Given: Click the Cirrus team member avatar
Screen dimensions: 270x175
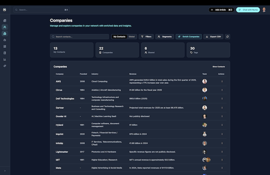Looking at the screenshot, I should [x=205, y=90].
